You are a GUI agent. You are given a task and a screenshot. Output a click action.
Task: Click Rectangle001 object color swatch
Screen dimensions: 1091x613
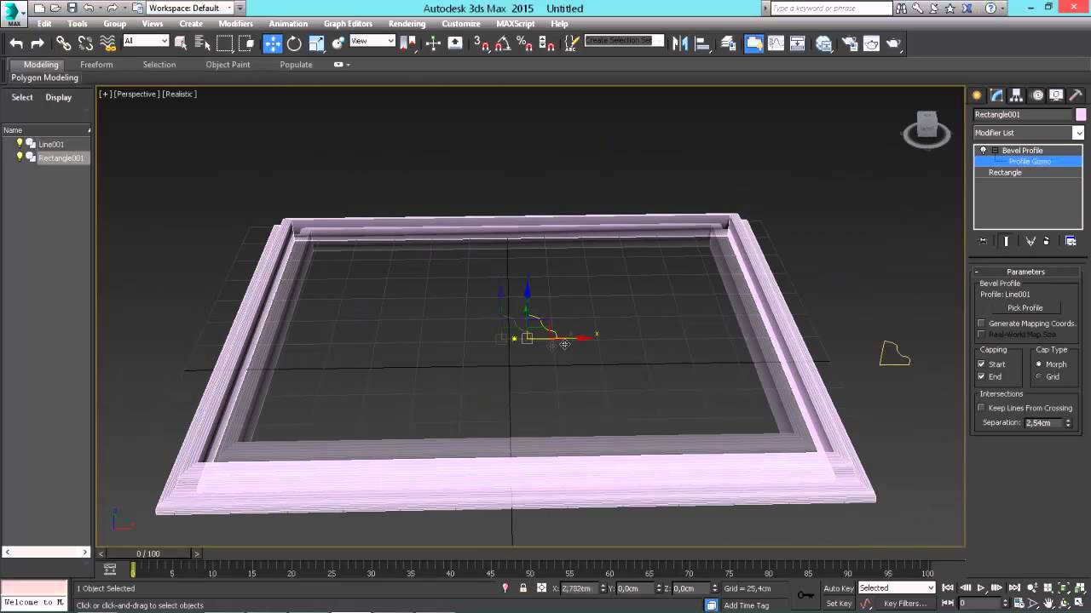[x=1081, y=115]
